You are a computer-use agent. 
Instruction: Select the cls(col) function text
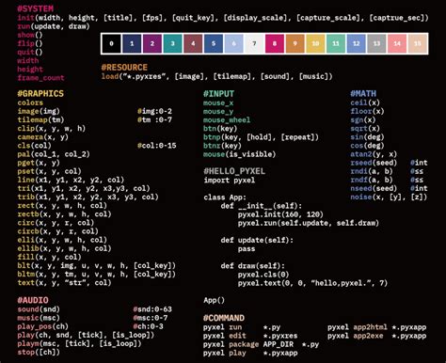pos(34,146)
